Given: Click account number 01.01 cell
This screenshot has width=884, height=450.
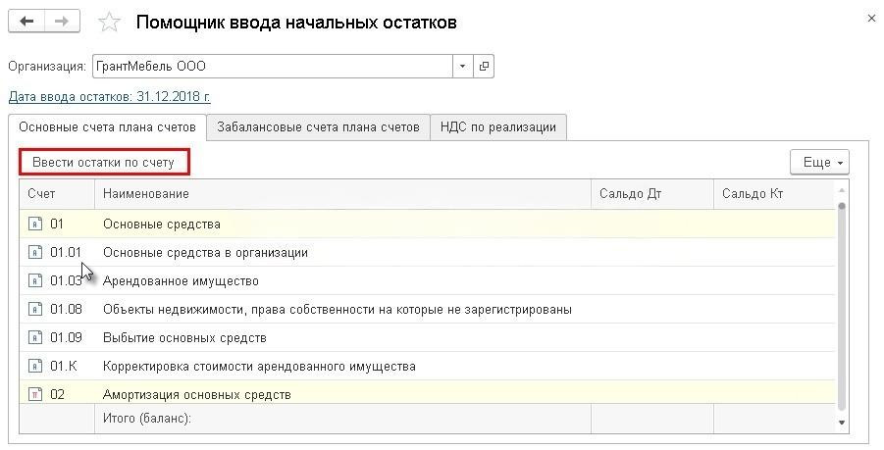Looking at the screenshot, I should tap(66, 252).
